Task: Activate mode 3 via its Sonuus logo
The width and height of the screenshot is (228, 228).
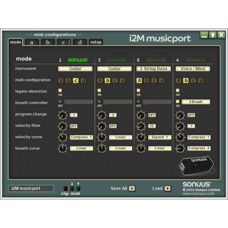Action: tap(156, 60)
